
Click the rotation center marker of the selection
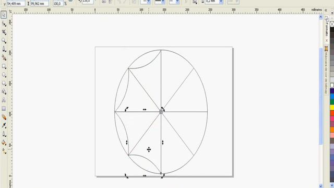point(161,112)
